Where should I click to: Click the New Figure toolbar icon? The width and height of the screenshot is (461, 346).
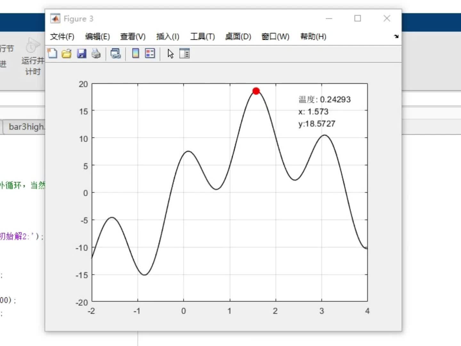(52, 53)
